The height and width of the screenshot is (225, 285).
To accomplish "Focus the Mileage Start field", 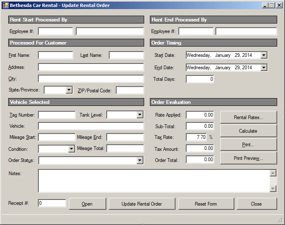I will [x=57, y=137].
